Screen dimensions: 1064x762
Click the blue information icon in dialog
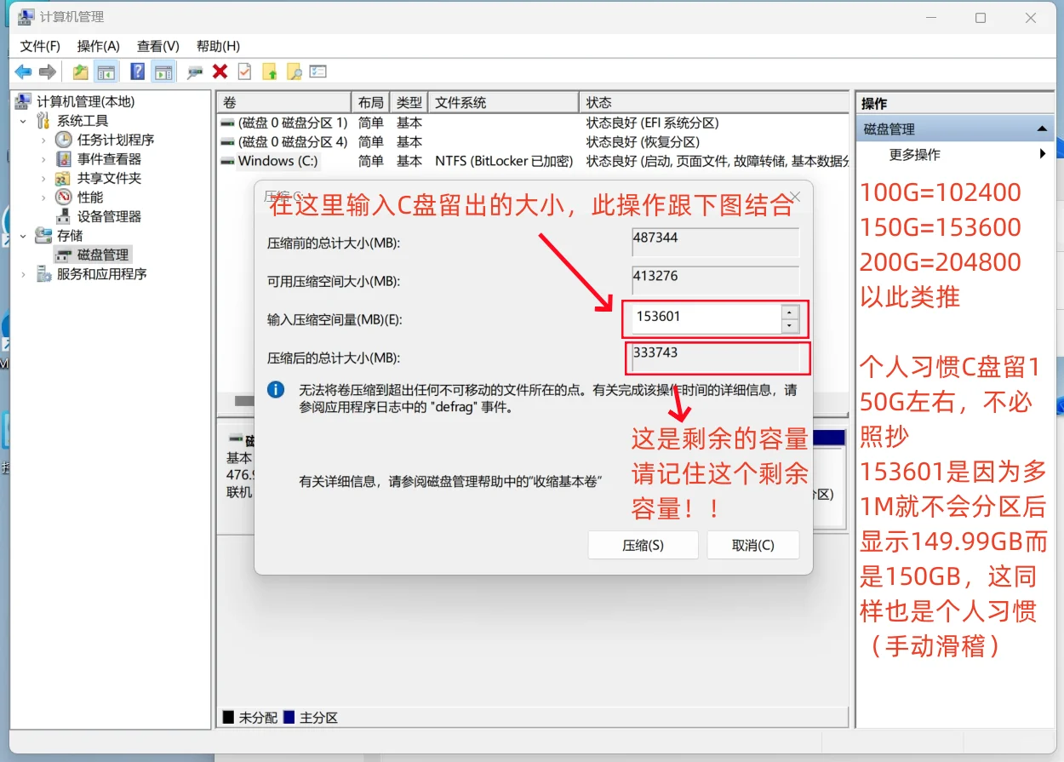click(x=276, y=390)
